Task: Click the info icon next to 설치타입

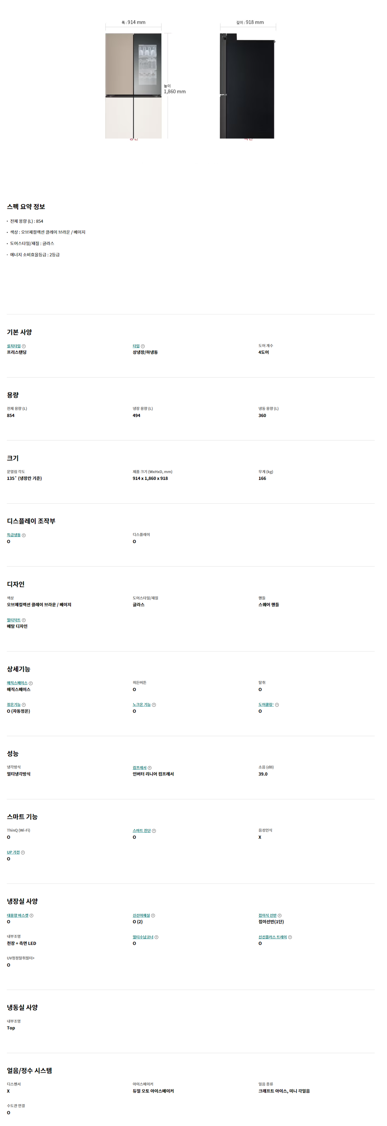Action: pos(24,346)
